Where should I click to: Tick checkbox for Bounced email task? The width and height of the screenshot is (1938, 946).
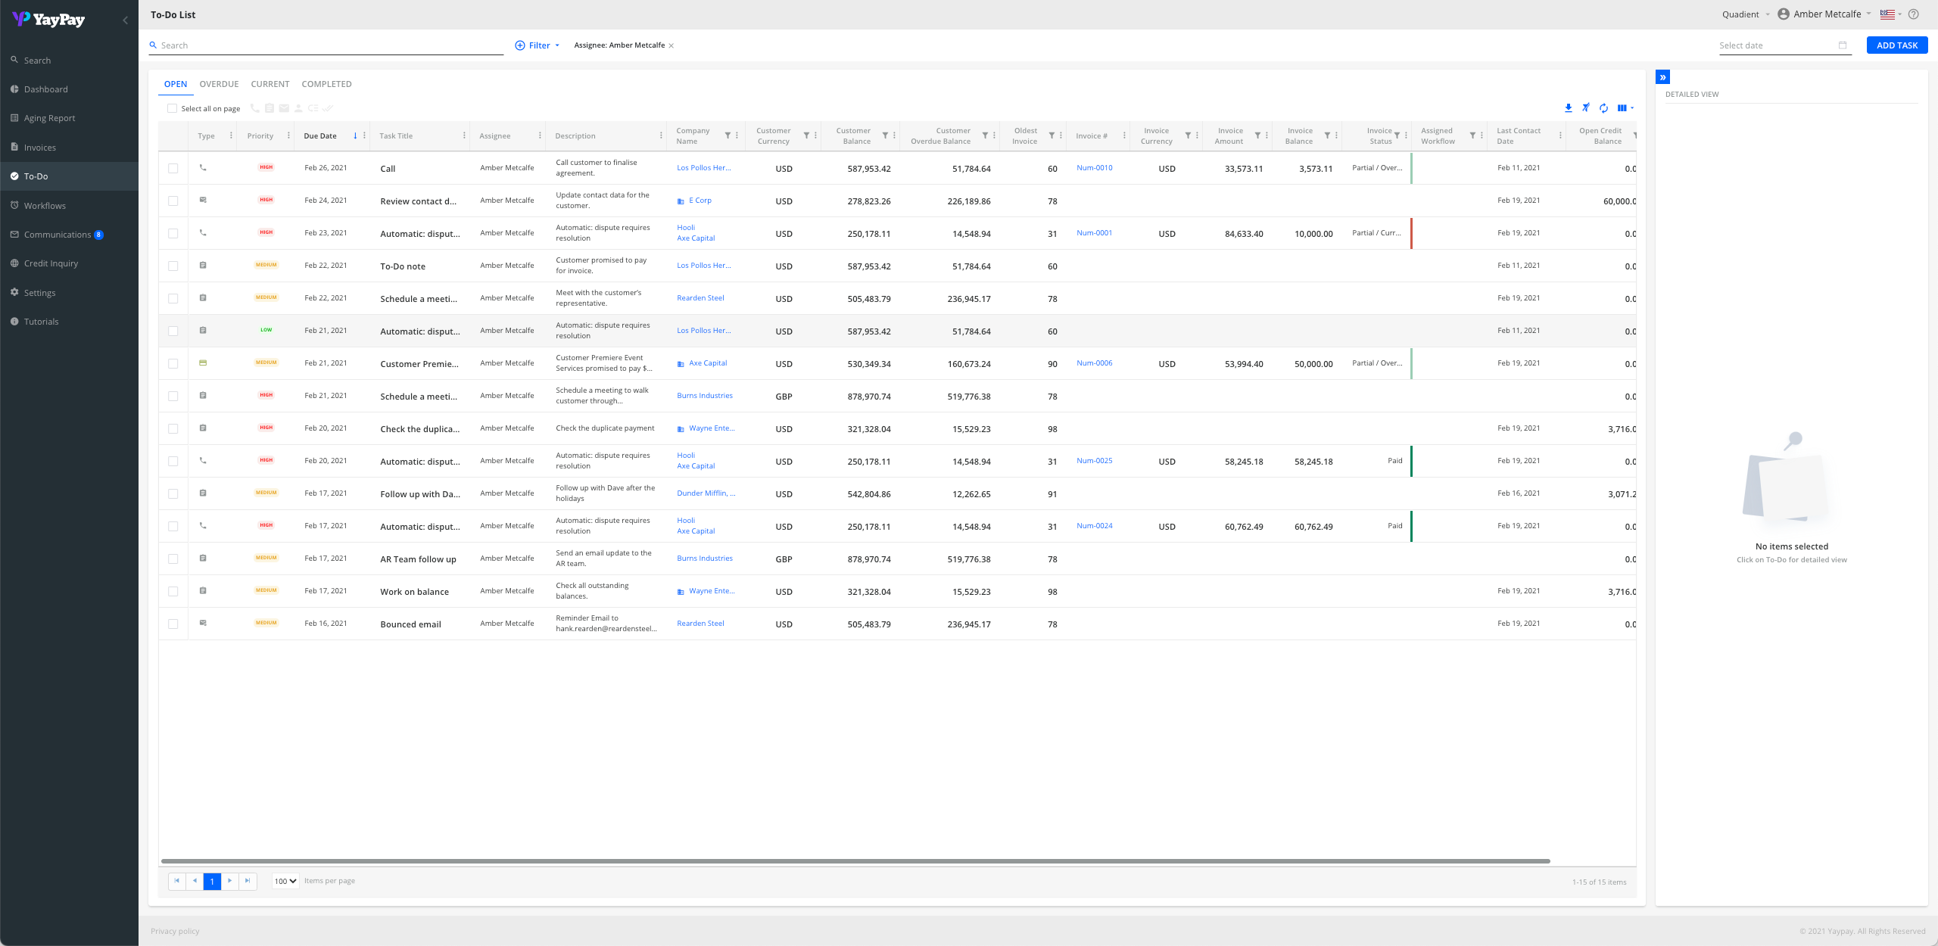[173, 624]
